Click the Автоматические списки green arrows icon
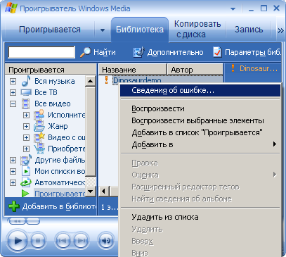 [26, 182]
